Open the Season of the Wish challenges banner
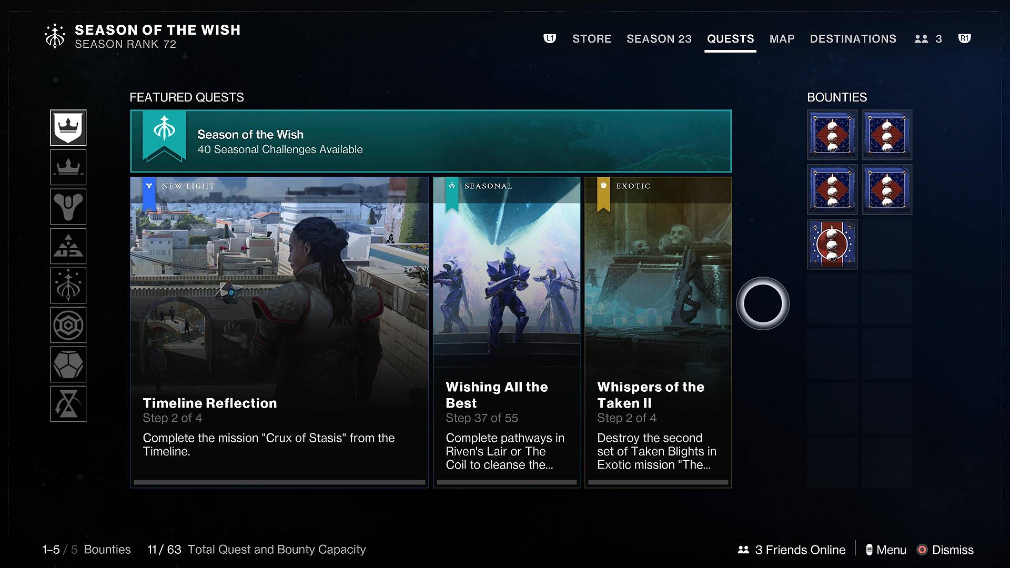 pyautogui.click(x=430, y=141)
